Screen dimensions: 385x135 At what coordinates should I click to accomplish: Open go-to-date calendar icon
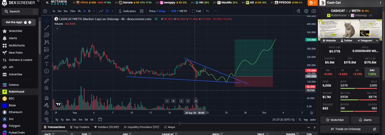click(x=100, y=119)
